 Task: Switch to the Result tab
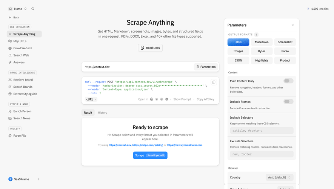(88, 113)
